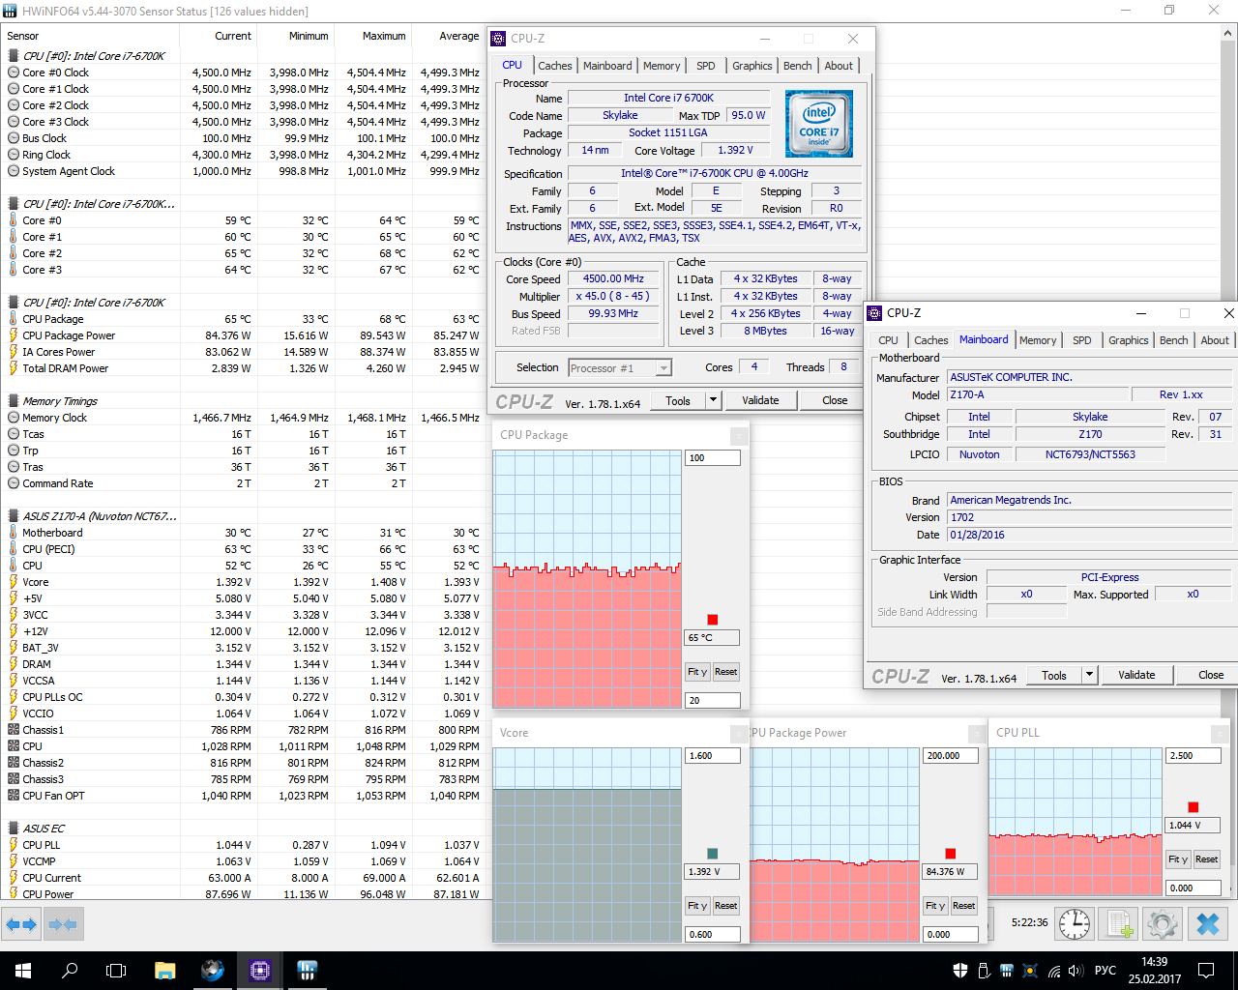This screenshot has width=1238, height=990.
Task: Pick the teal color swatch in Vcore graph
Action: click(x=713, y=854)
